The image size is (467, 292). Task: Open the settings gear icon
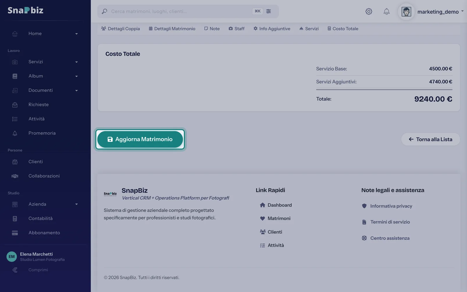(x=369, y=11)
